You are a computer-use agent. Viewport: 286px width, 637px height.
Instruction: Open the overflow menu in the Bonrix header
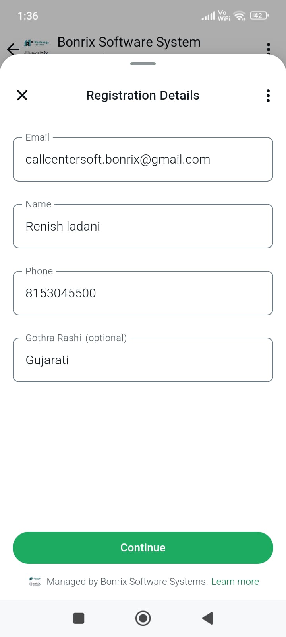[x=269, y=48]
